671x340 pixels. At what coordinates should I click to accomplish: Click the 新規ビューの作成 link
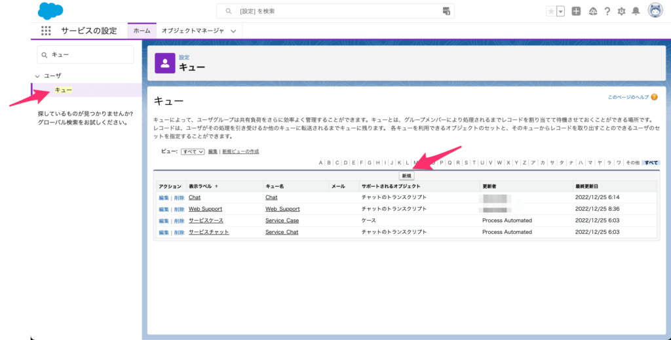240,151
